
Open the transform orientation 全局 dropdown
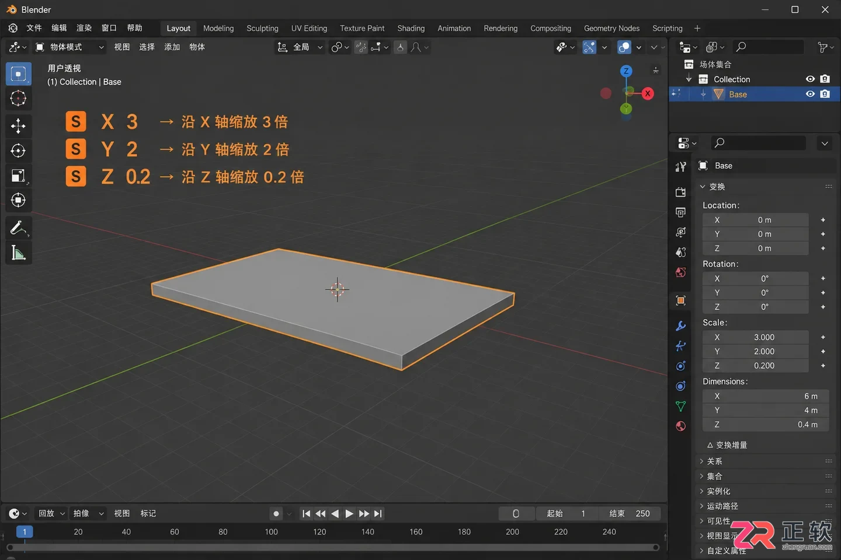300,47
